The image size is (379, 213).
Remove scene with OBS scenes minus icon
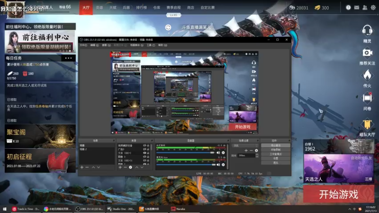87,167
